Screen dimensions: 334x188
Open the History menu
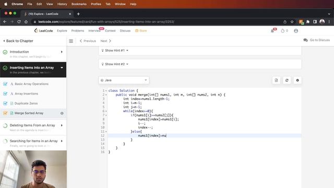(x=62, y=4)
